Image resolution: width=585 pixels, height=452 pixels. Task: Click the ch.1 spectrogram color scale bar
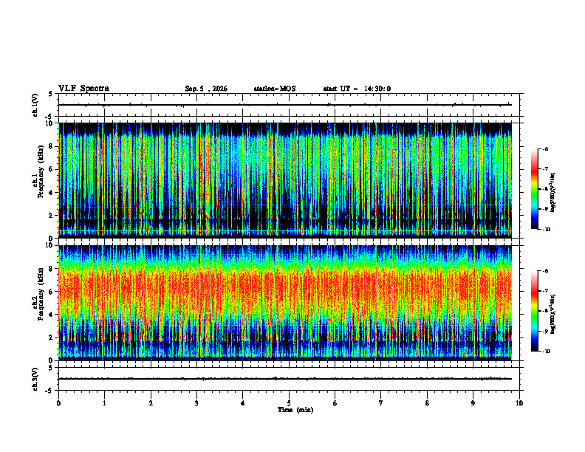coord(534,189)
